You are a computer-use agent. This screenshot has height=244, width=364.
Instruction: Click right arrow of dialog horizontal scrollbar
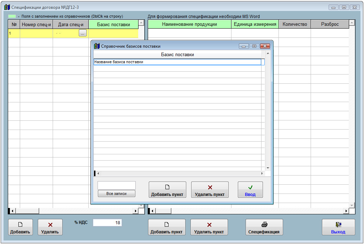pyautogui.click(x=262, y=173)
